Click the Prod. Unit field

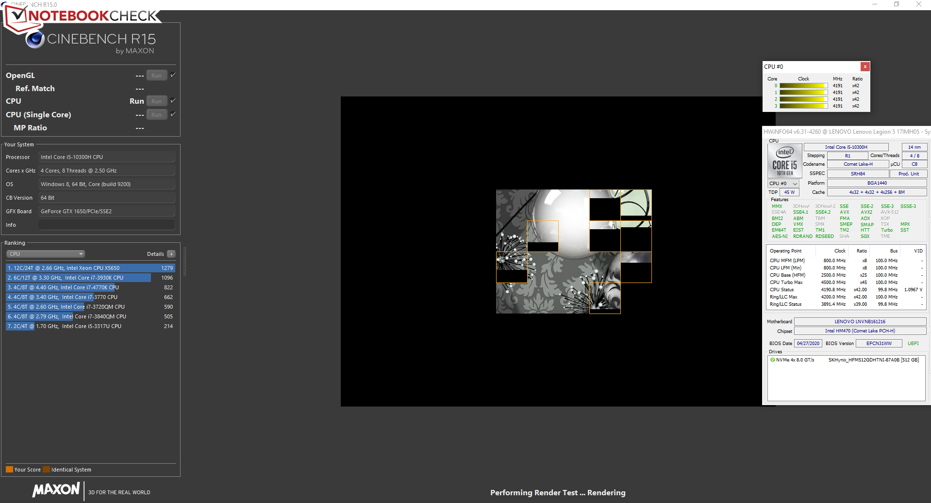[909, 174]
